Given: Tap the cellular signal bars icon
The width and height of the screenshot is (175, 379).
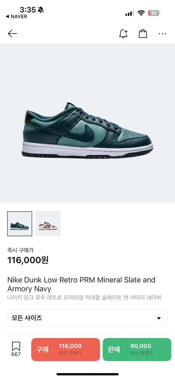Looking at the screenshot, I should [130, 14].
